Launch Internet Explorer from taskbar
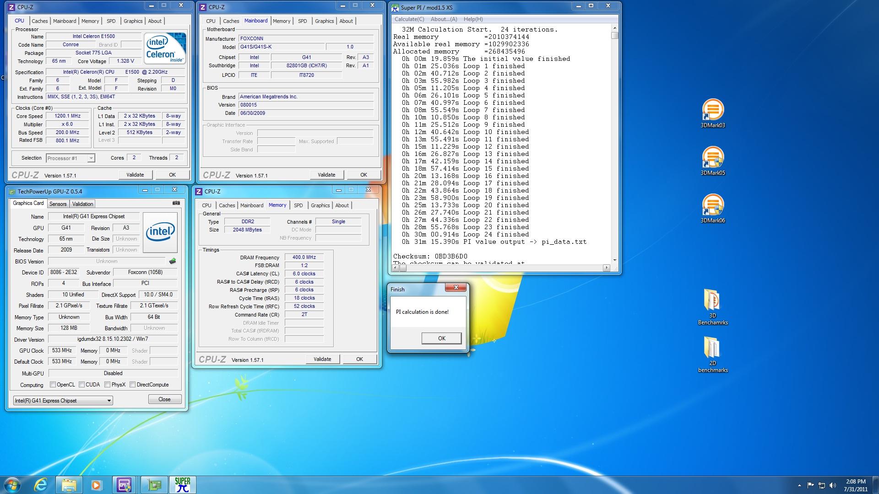This screenshot has height=494, width=879. tap(41, 485)
